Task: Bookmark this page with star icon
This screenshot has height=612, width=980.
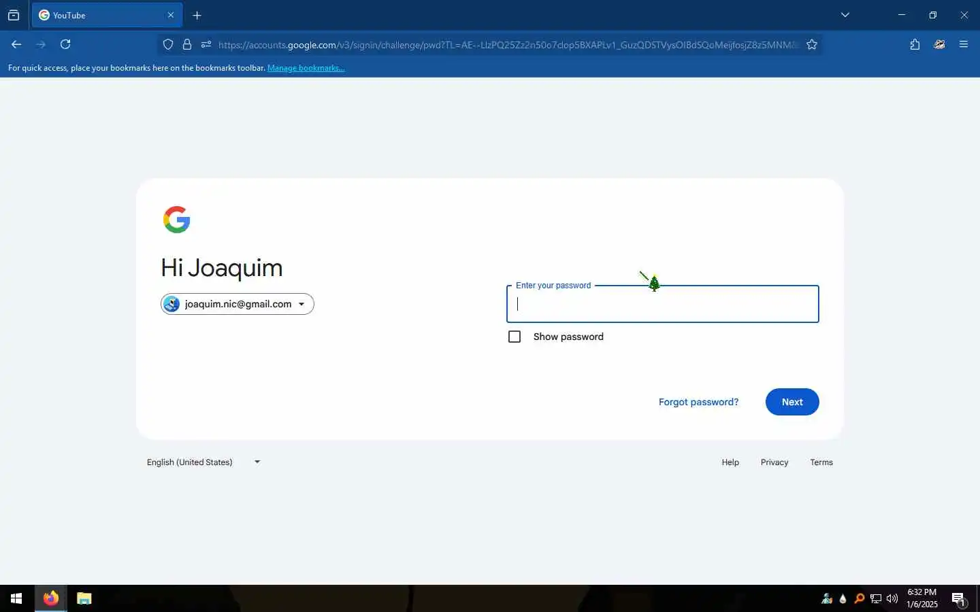Action: point(812,45)
